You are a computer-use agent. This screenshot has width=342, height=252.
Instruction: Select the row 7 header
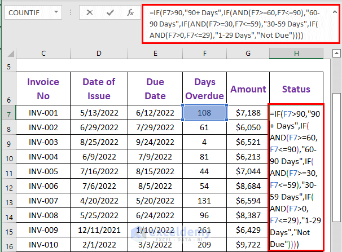click(x=8, y=113)
